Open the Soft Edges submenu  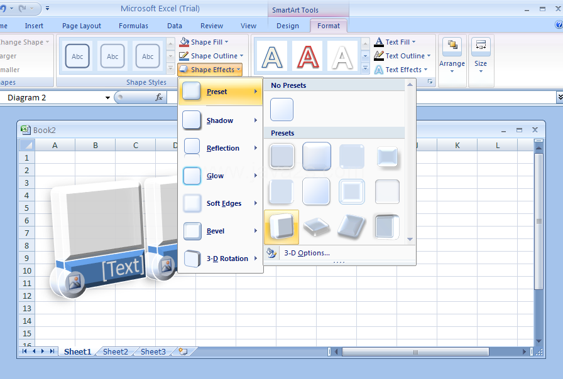coord(221,203)
